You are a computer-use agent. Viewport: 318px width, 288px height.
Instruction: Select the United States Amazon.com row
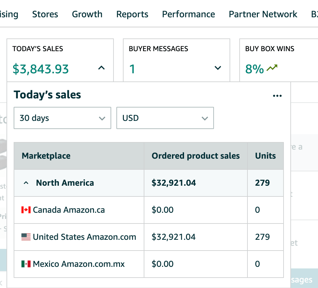tap(85, 237)
